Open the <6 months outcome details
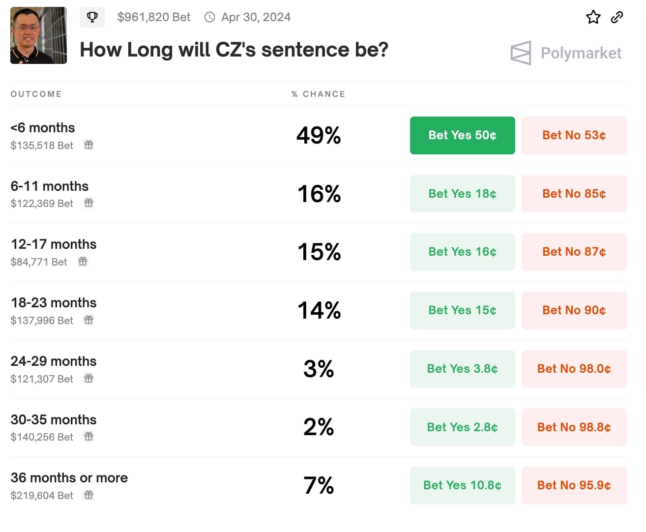The image size is (646, 532). point(42,127)
